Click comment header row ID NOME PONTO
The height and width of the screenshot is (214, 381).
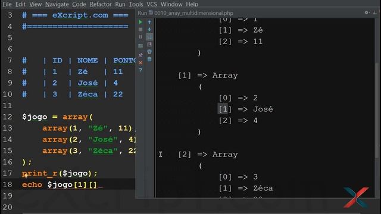point(79,60)
